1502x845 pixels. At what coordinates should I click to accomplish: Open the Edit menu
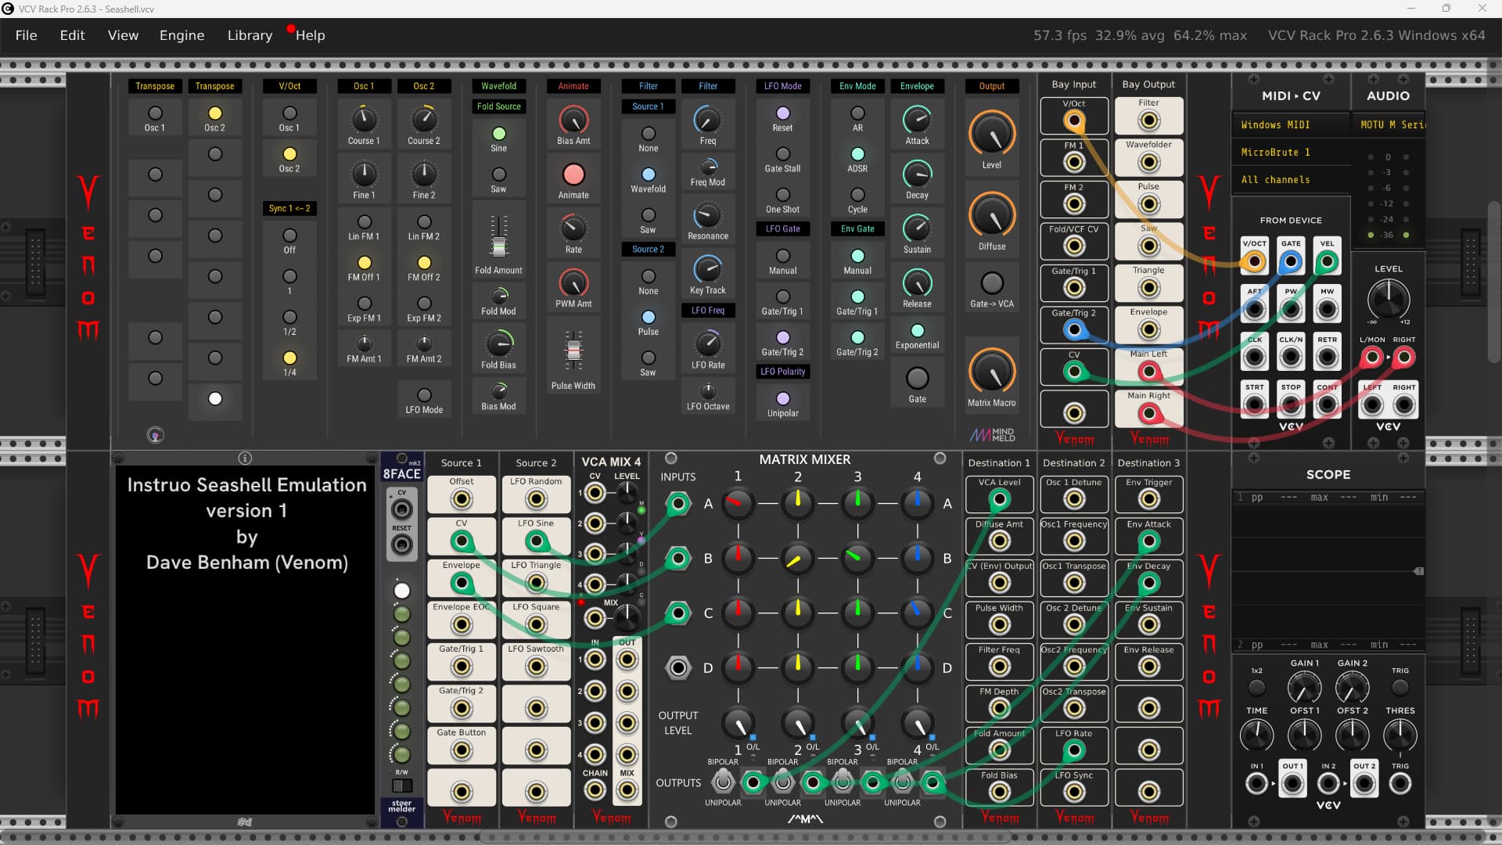[x=72, y=35]
